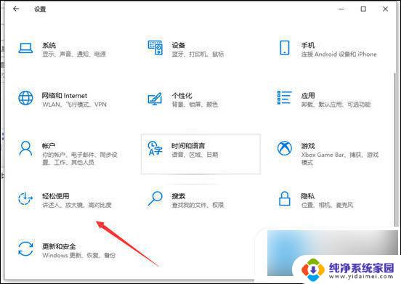
Task: Select the 搜索 magnifier icon
Action: point(155,198)
